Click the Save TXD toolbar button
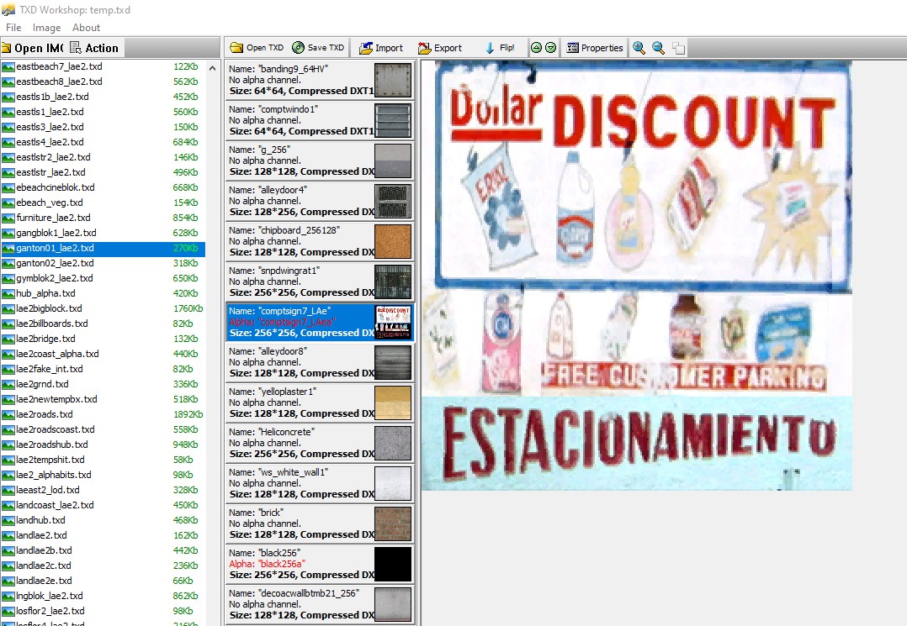907x626 pixels. [x=318, y=48]
